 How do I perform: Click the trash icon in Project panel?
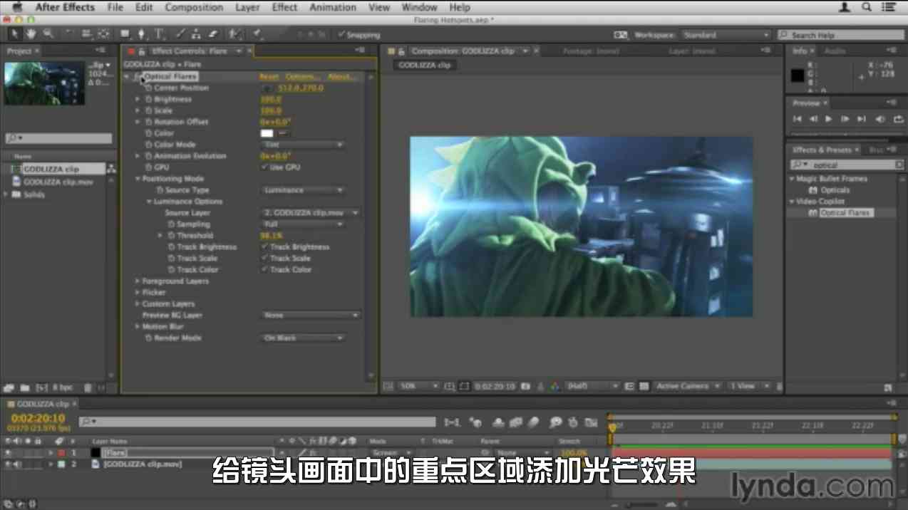coord(88,387)
